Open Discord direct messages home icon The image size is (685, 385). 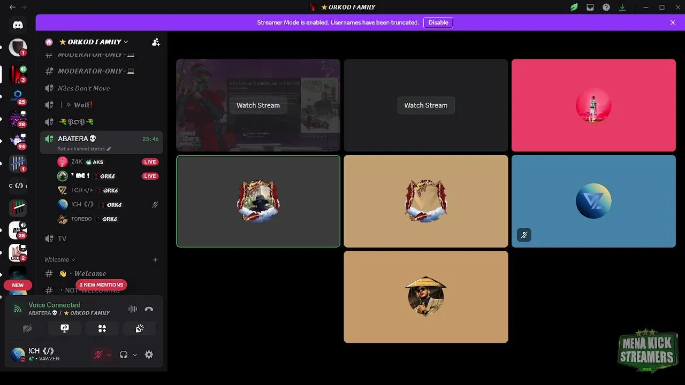(x=18, y=25)
